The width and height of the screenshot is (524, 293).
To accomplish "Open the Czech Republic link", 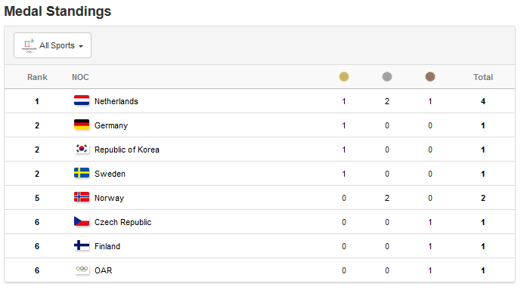I will click(x=123, y=222).
